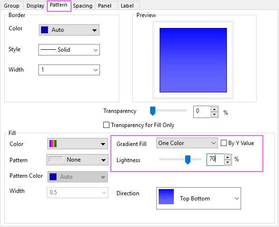279x227 pixels.
Task: Tick the By Y Value checkbox
Action: (224, 143)
